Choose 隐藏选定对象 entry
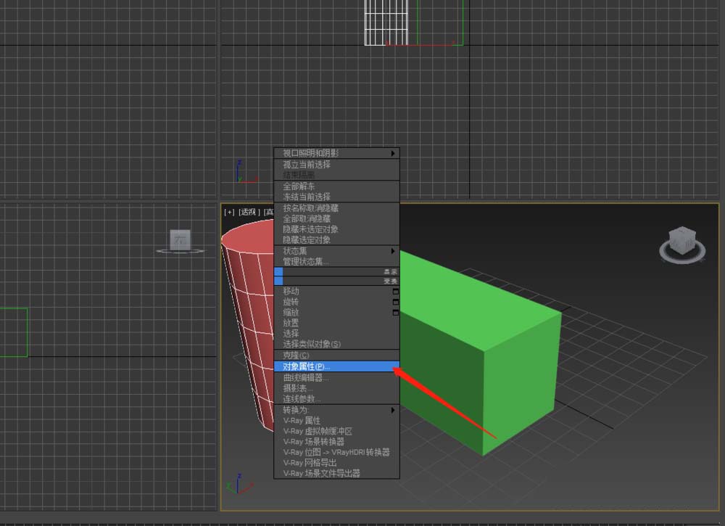The image size is (725, 526). pos(336,239)
